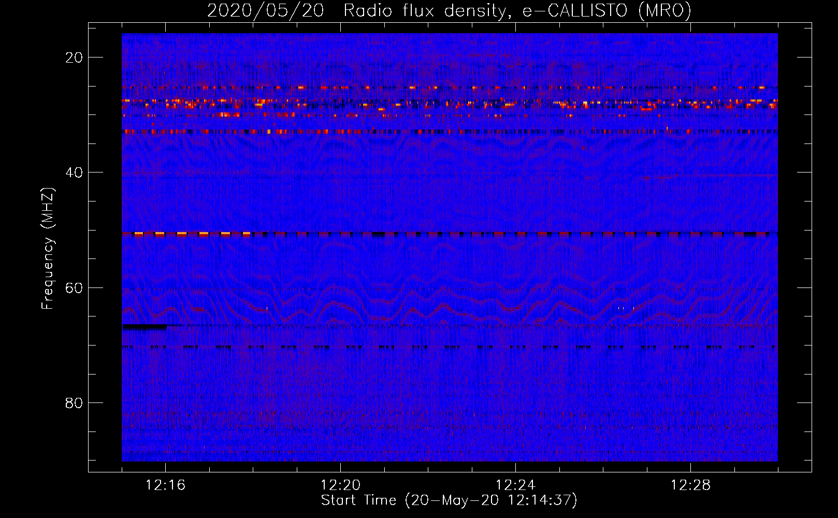The height and width of the screenshot is (518, 838).
Task: Click the 80 MHz frequency tick label
Action: point(74,402)
